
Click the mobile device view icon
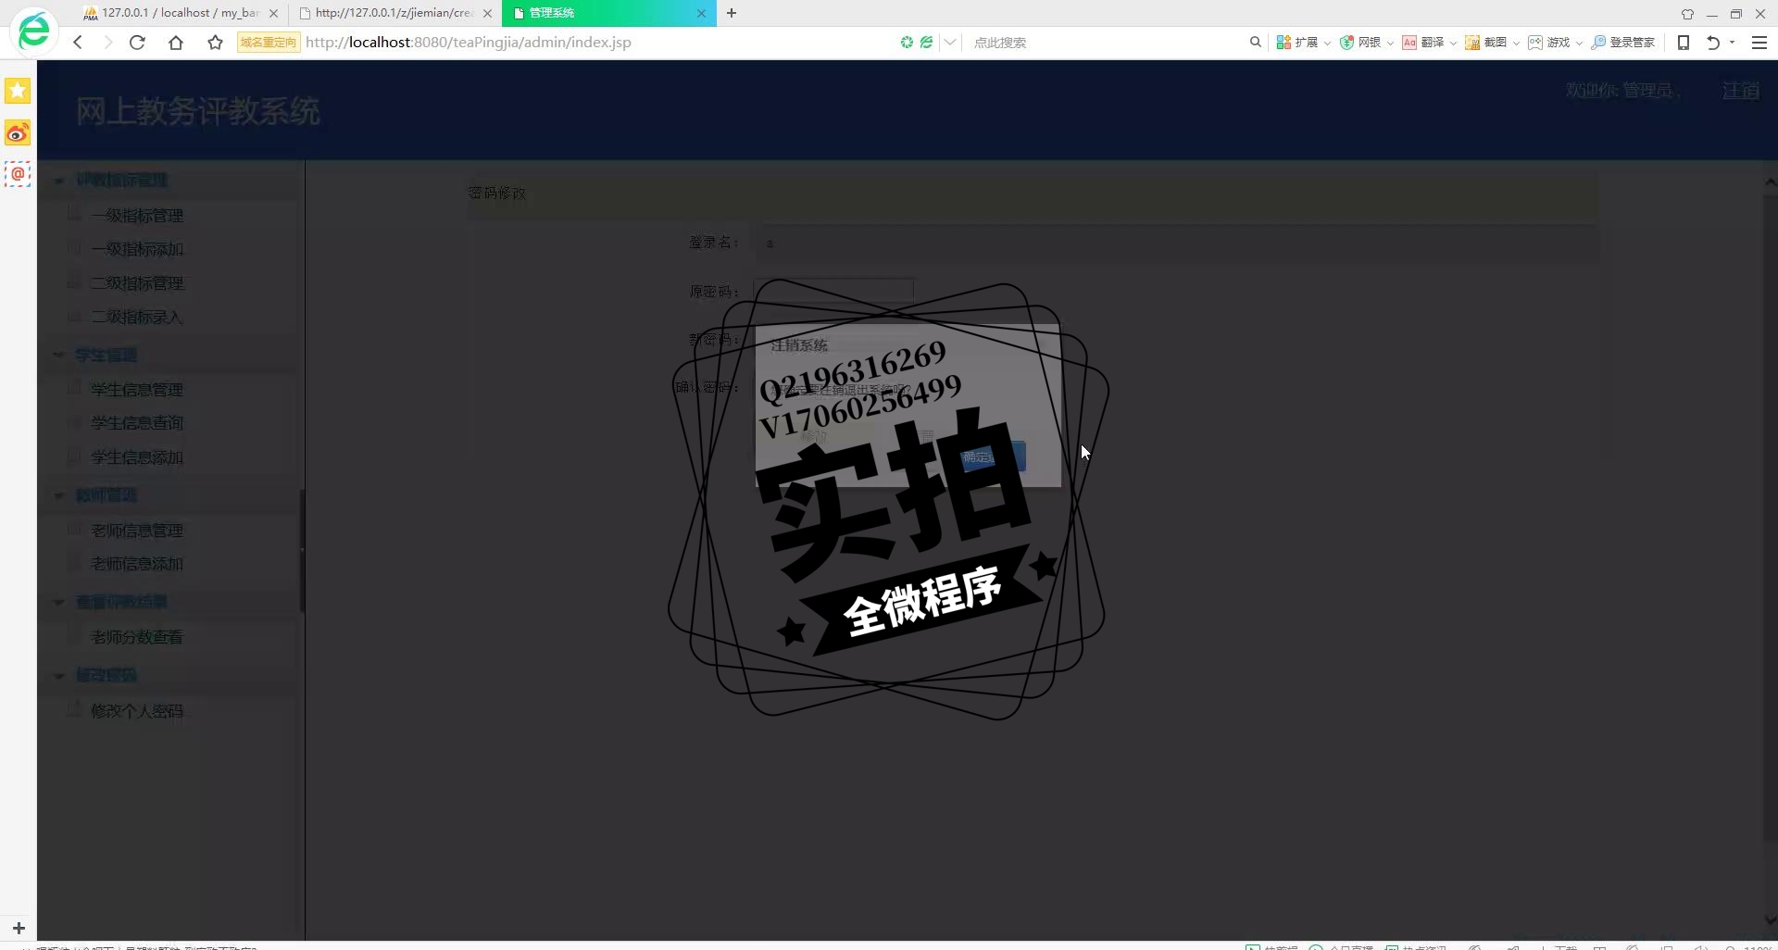[1684, 43]
